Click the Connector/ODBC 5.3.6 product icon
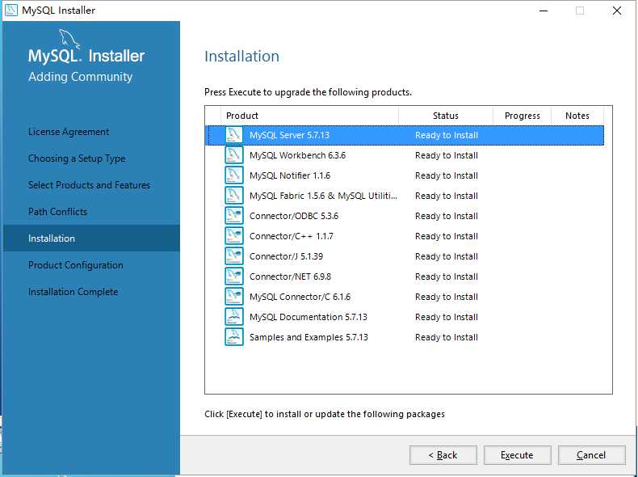The image size is (638, 477). click(x=234, y=216)
